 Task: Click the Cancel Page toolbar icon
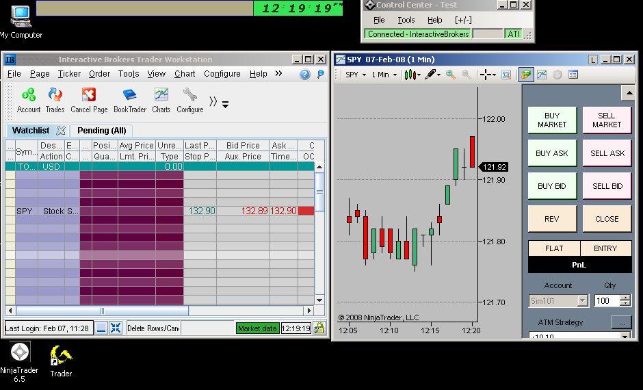89,100
